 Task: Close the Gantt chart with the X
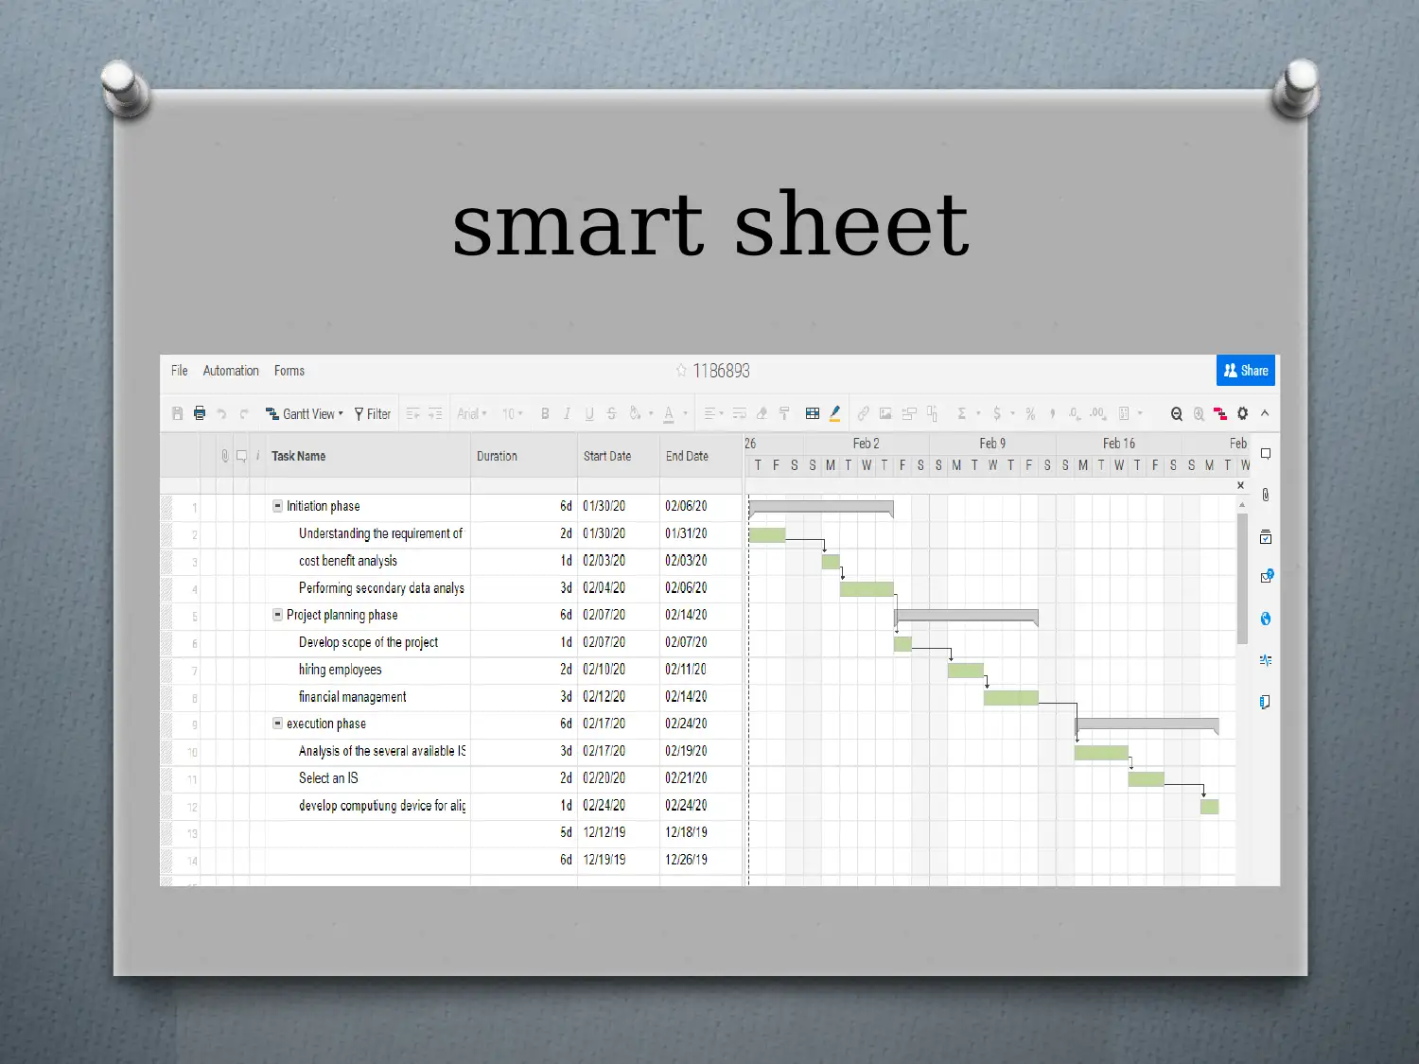(1241, 485)
